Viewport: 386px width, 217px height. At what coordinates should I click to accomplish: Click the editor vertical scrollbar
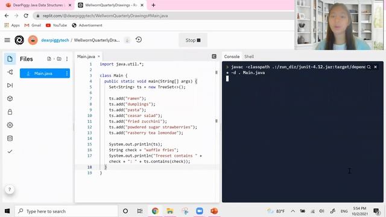(217, 96)
